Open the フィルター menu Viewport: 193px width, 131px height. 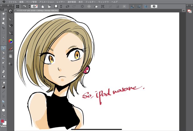coord(91,2)
